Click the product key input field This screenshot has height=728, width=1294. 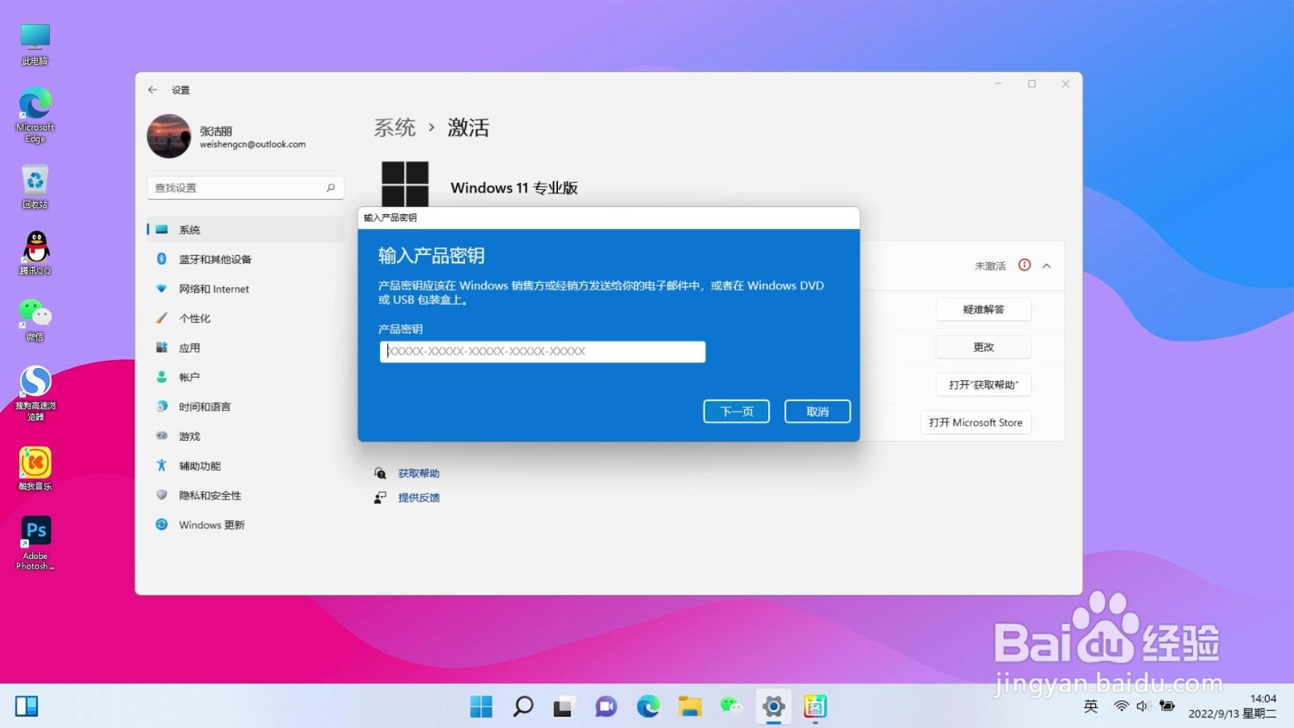pos(543,351)
